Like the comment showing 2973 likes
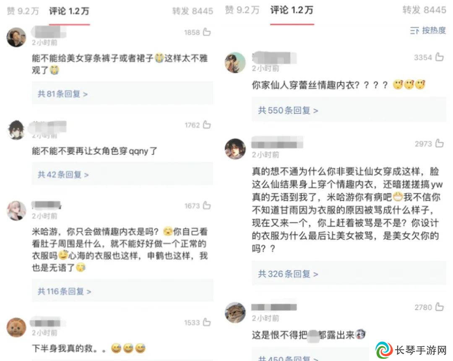Viewport: 453px width, 361px height. coord(440,143)
